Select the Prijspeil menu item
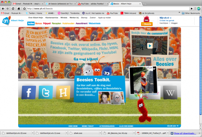 pos(47,23)
